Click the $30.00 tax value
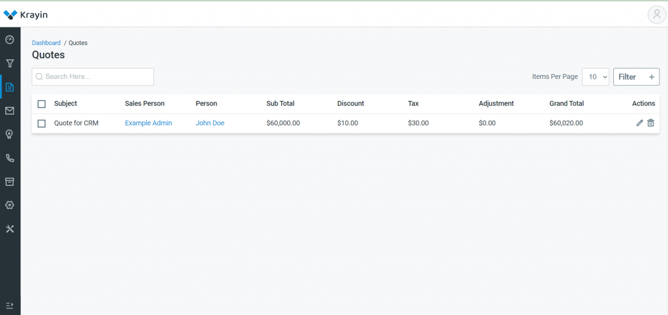 click(418, 123)
